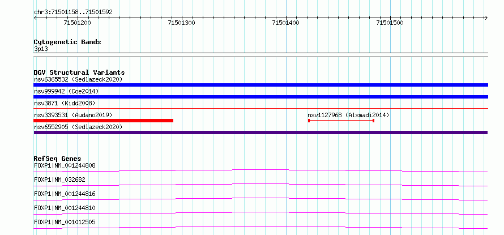Click the left arrowhead of the ruler
Image resolution: width=504 pixels, height=235 pixels.
click(x=35, y=18)
